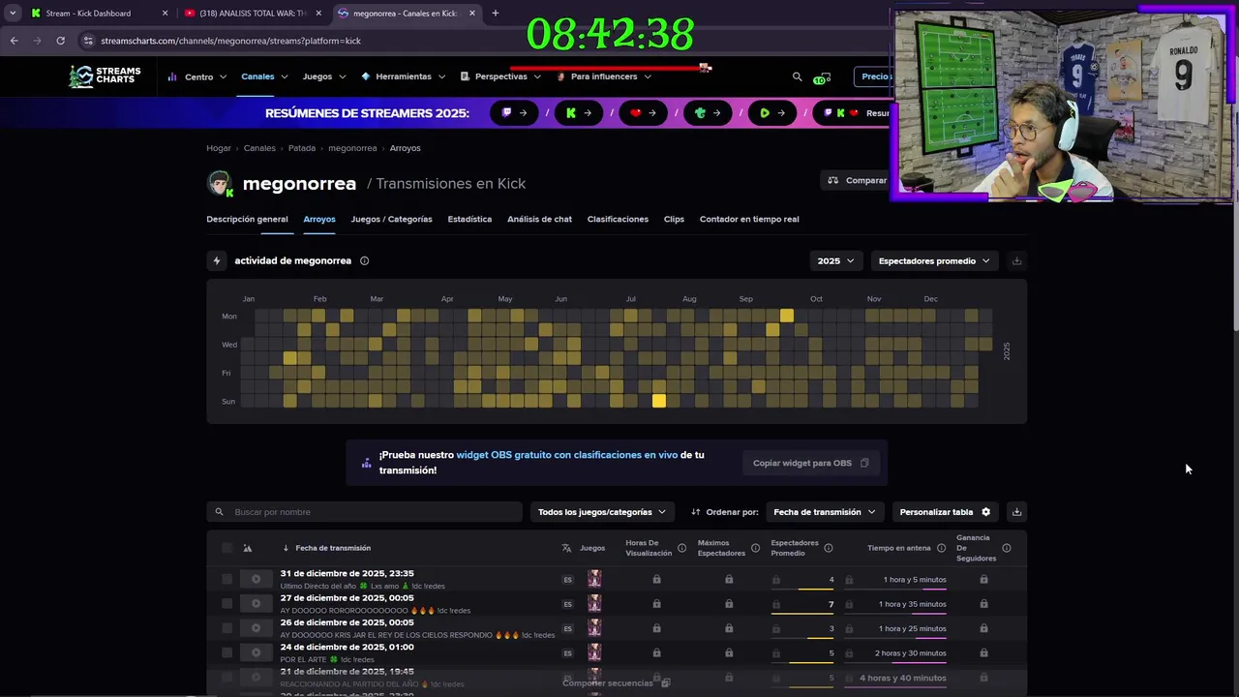Download the streams table data
The height and width of the screenshot is (697, 1239).
point(1016,512)
